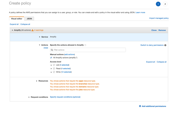
Task: Click the Request conditions label
Action: 39,97
